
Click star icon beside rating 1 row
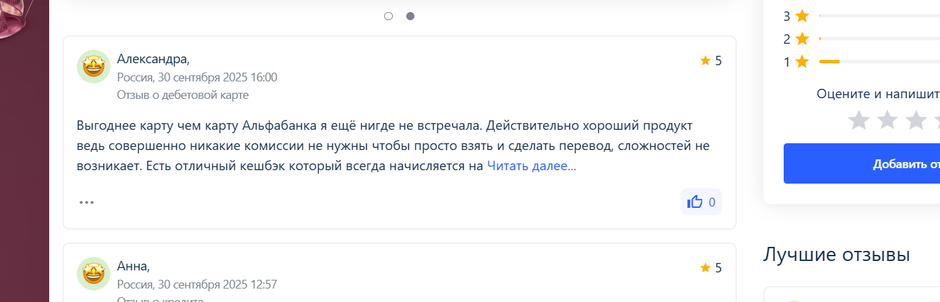(802, 62)
